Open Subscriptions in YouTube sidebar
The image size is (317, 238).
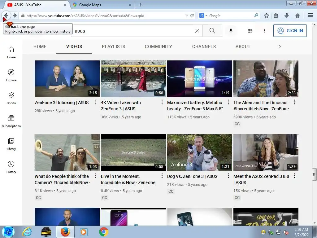pos(11,121)
